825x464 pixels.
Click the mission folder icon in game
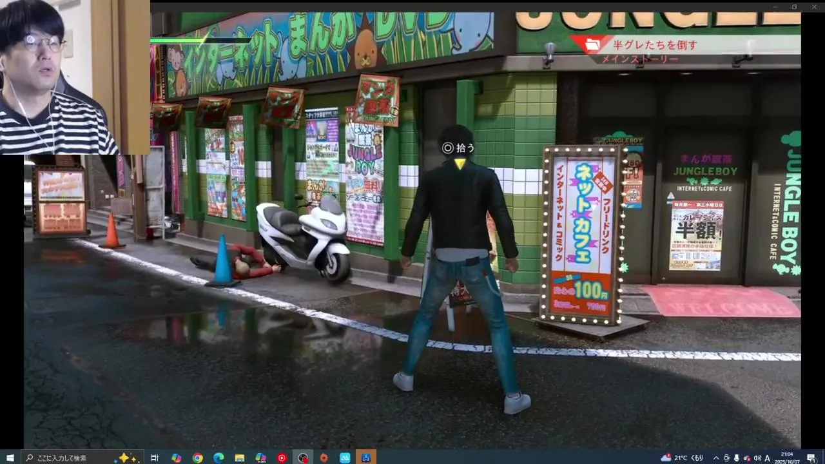point(591,44)
